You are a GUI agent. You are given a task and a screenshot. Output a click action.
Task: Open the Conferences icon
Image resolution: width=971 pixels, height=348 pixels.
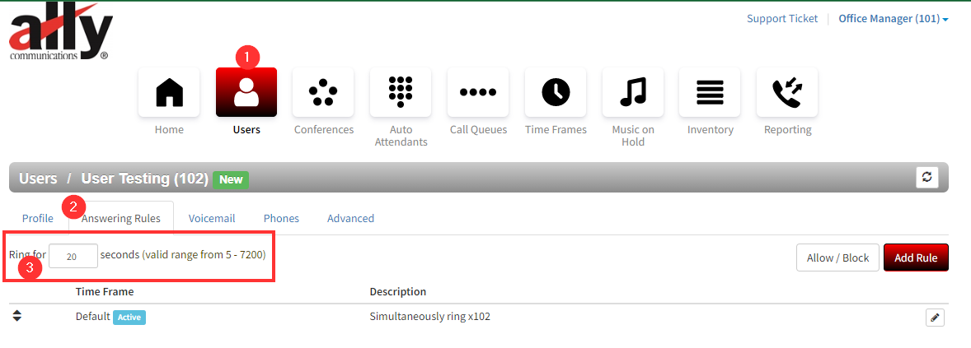pos(323,92)
